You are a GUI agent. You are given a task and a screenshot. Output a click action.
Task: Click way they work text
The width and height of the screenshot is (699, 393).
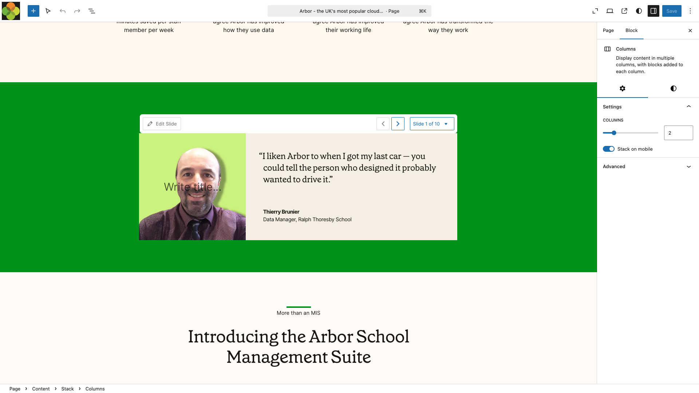(x=448, y=30)
